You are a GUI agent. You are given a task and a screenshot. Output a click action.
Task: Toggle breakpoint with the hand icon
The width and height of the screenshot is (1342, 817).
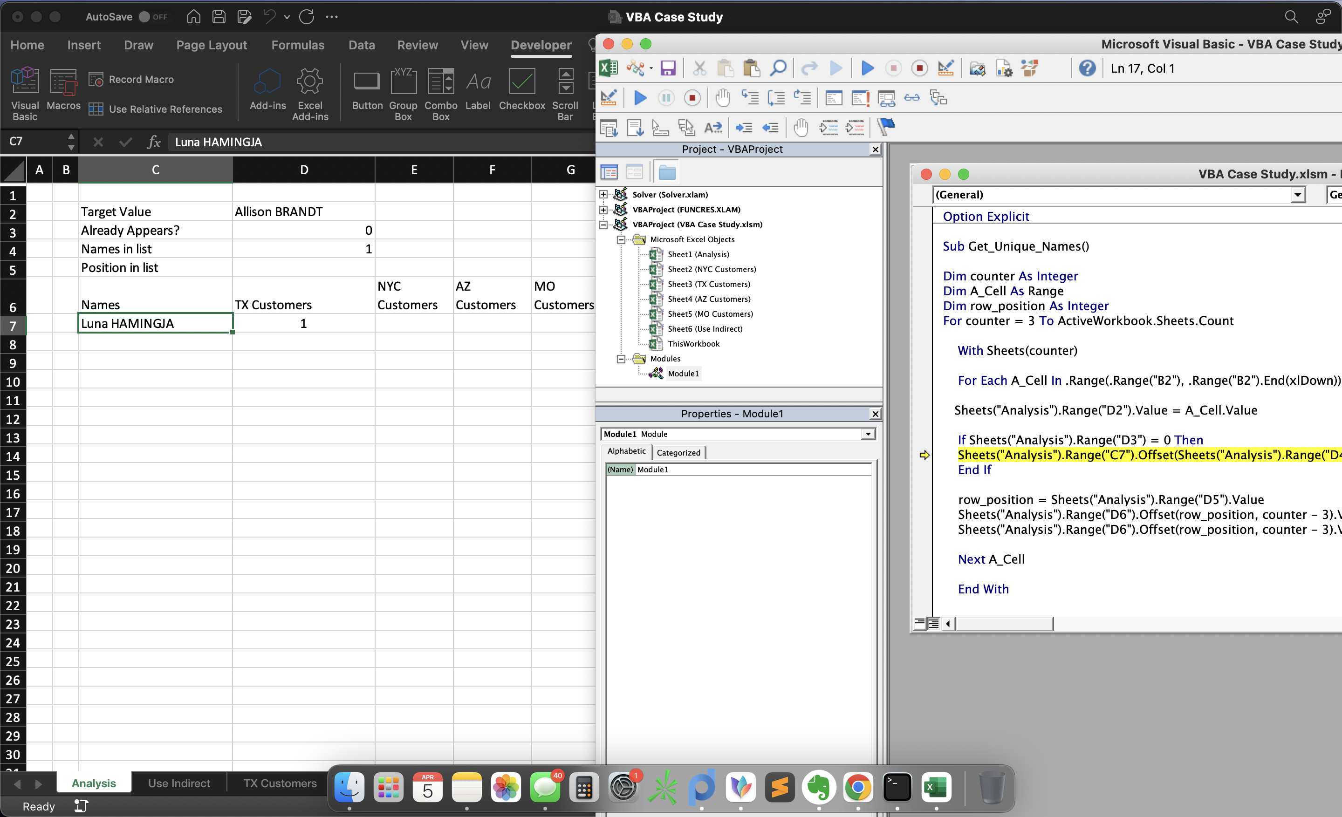tap(722, 99)
